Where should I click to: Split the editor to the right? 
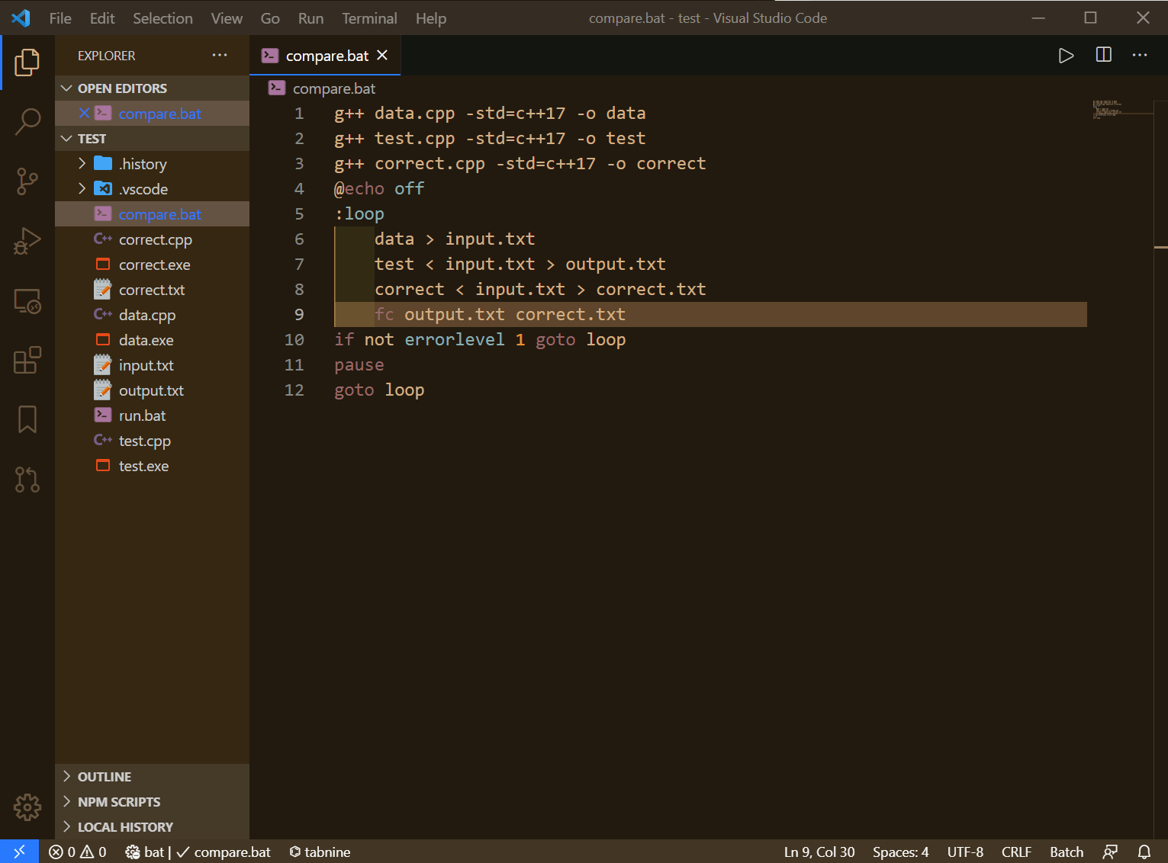pyautogui.click(x=1103, y=55)
